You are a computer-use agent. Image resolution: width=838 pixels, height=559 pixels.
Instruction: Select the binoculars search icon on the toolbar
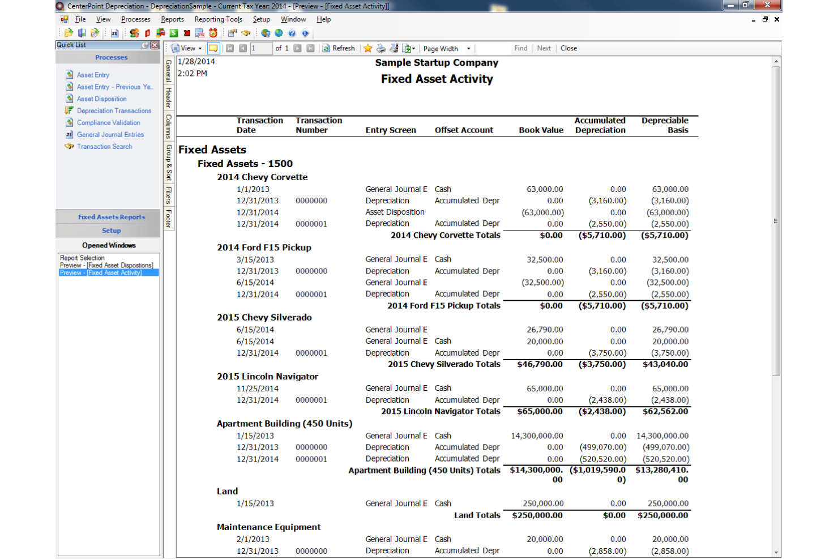click(x=247, y=33)
